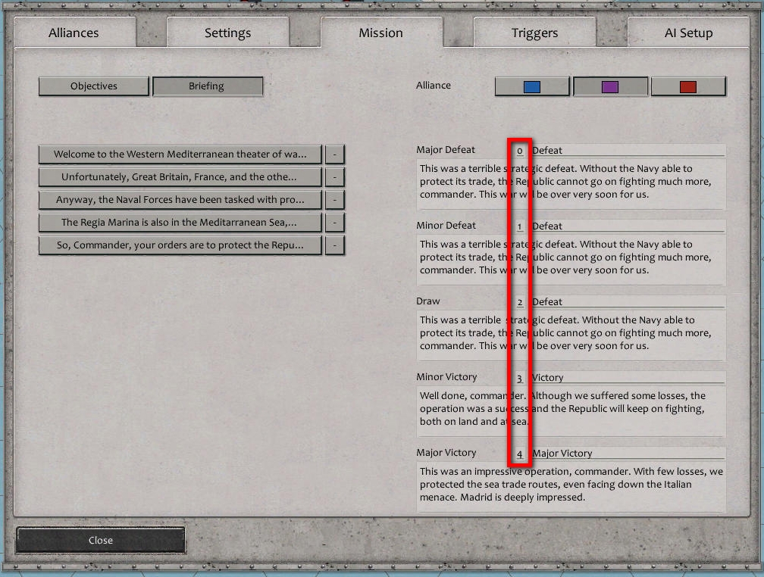
Task: Open the AI Setup tab
Action: click(687, 33)
